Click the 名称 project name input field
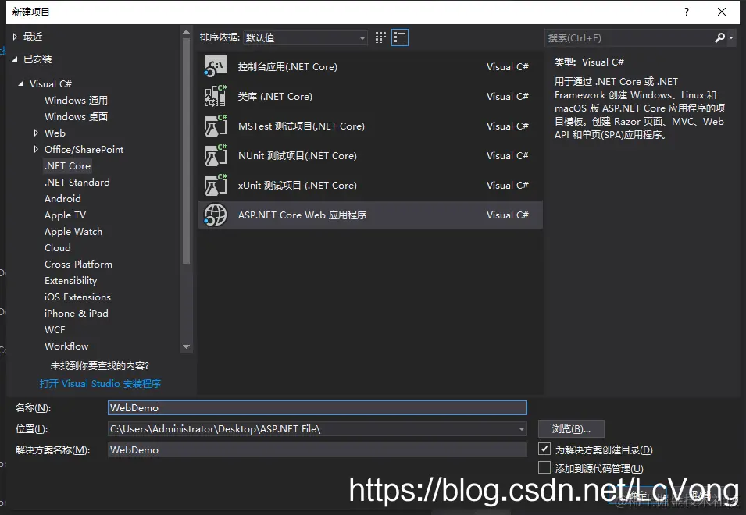The height and width of the screenshot is (515, 746). [x=317, y=407]
